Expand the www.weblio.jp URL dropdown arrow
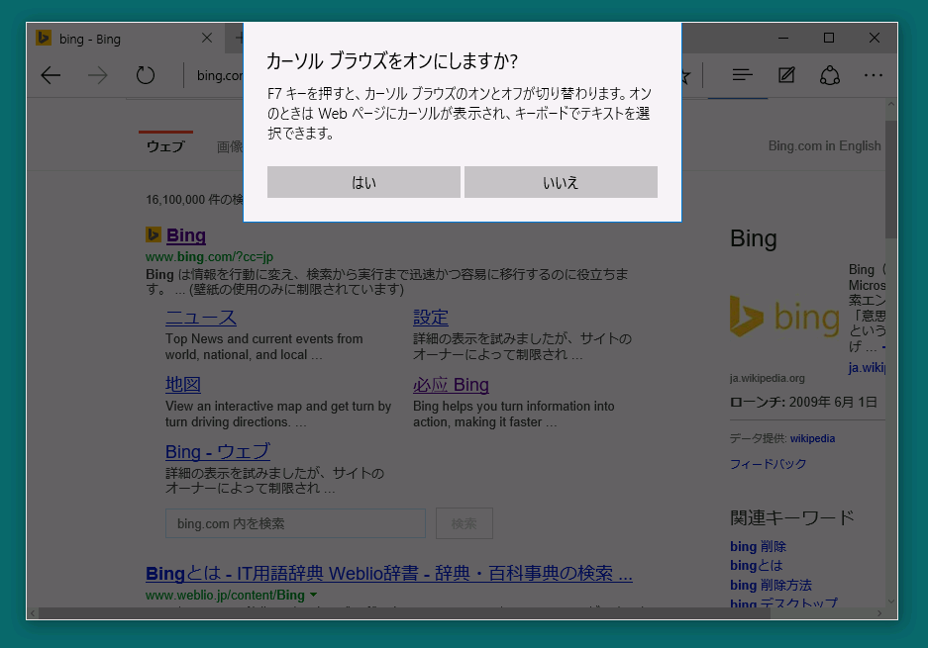This screenshot has height=648, width=928. pyautogui.click(x=314, y=595)
